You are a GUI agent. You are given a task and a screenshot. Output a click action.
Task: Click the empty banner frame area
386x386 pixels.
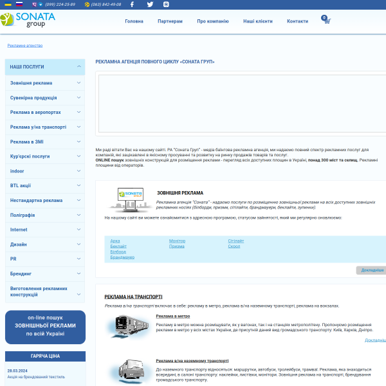click(x=242, y=104)
